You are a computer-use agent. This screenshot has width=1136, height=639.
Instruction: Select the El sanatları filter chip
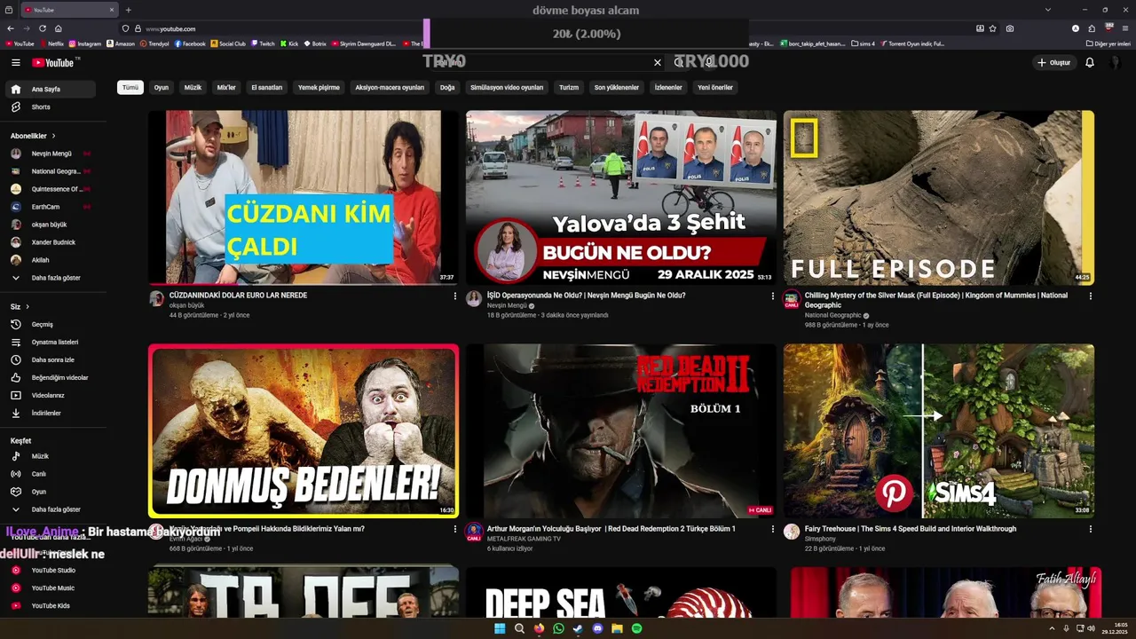point(266,88)
